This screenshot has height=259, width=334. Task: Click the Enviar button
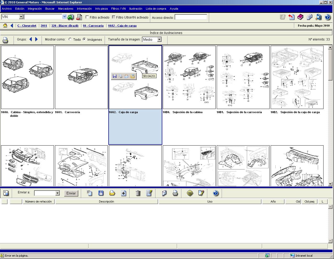pos(71,193)
